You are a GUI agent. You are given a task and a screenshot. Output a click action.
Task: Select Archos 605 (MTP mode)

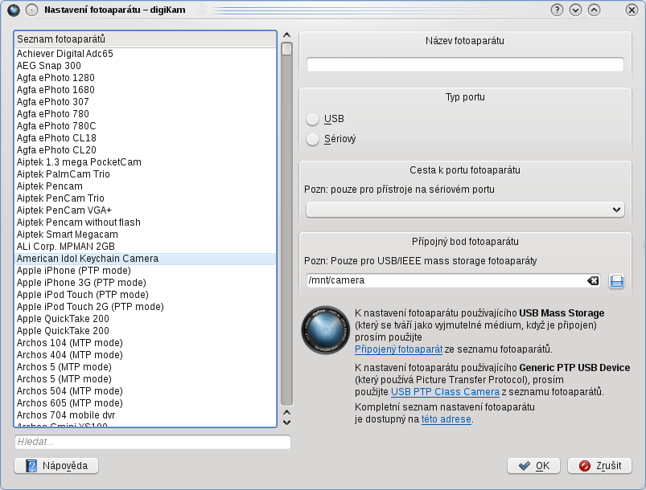tap(145, 402)
